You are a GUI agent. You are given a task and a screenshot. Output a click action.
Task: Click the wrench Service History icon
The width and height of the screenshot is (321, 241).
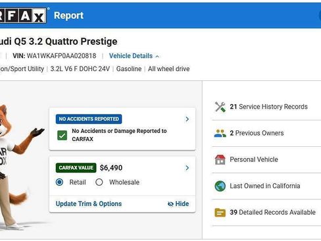point(220,107)
